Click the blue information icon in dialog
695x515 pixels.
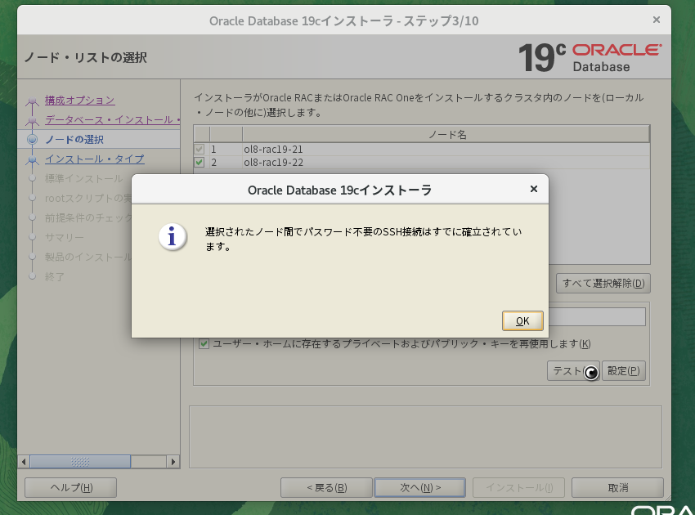pyautogui.click(x=173, y=237)
